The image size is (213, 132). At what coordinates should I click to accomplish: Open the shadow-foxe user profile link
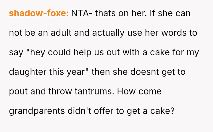tap(39, 13)
